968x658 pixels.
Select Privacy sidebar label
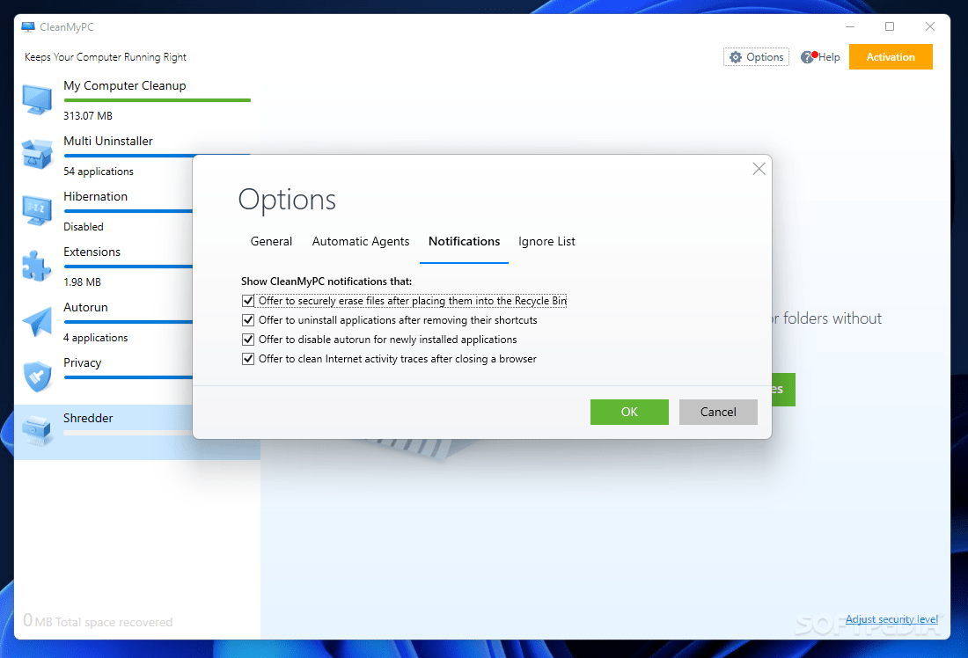point(82,363)
